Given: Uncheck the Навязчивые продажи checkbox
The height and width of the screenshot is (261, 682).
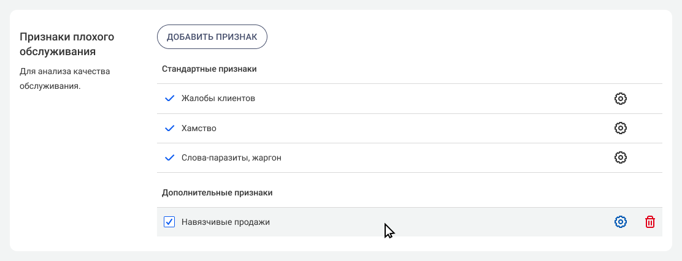Looking at the screenshot, I should [x=170, y=222].
